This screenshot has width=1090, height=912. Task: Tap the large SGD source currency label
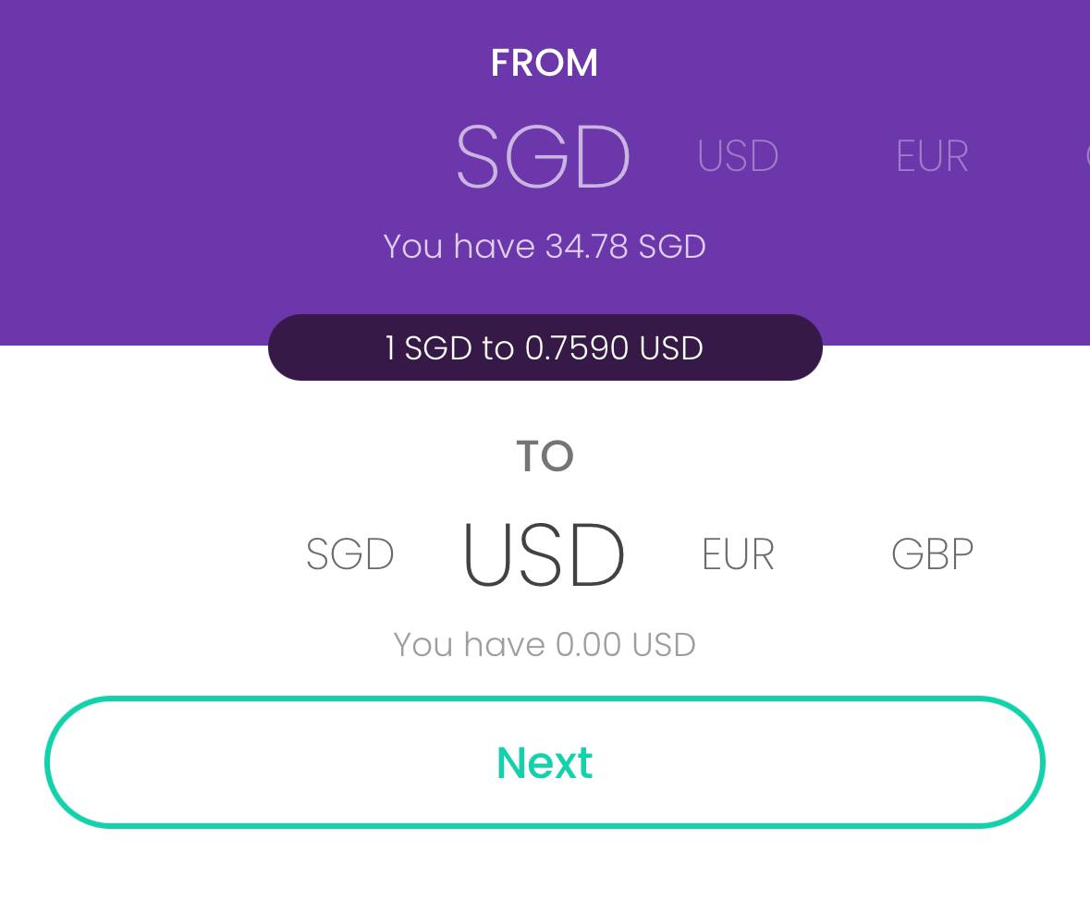(x=544, y=155)
